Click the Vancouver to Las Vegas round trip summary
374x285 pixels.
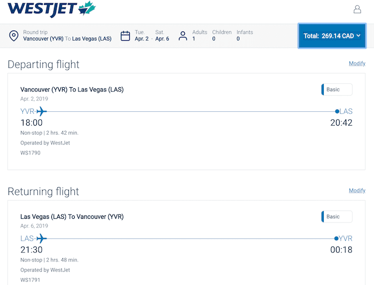click(67, 36)
